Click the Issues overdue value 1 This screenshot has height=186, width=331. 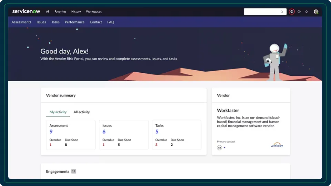click(x=103, y=145)
